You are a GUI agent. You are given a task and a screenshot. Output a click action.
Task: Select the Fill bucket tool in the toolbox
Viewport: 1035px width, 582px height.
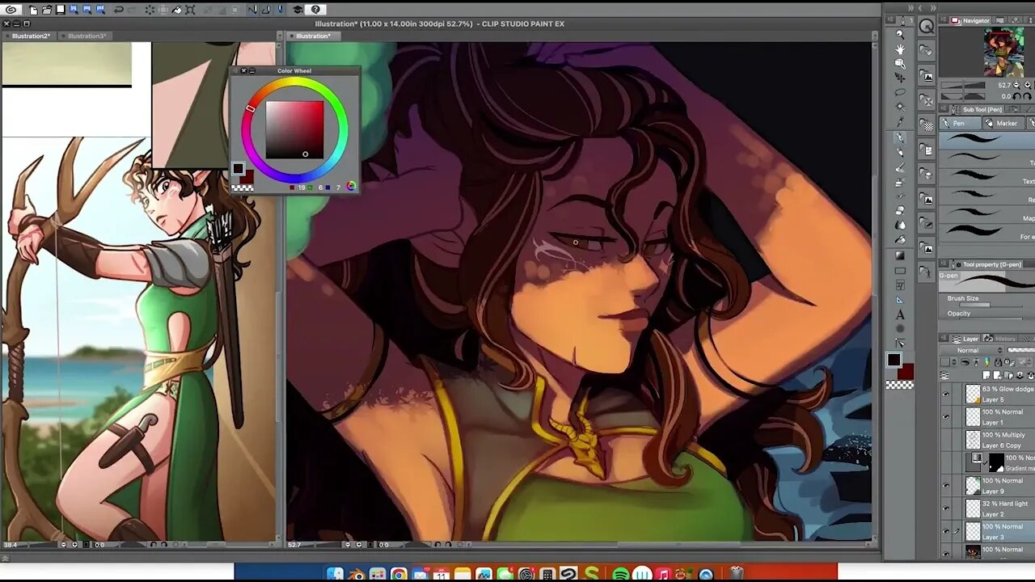[x=900, y=240]
